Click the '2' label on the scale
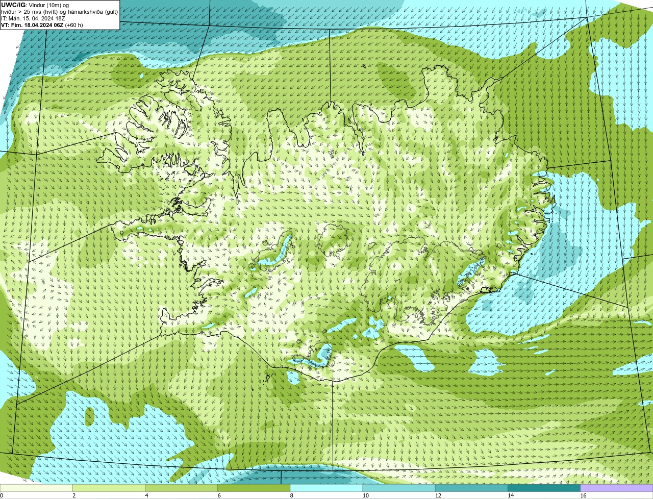Viewport: 653px width, 499px height. click(74, 495)
